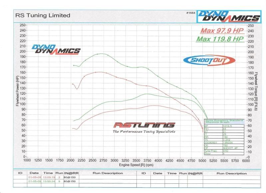
Task: Click run number 9 in the run table
Action: coord(59,181)
